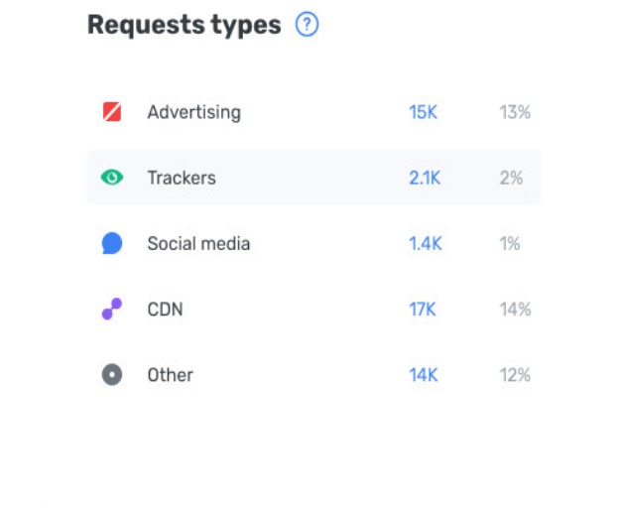
Task: Open the 1.4K Social media count
Action: (x=425, y=243)
